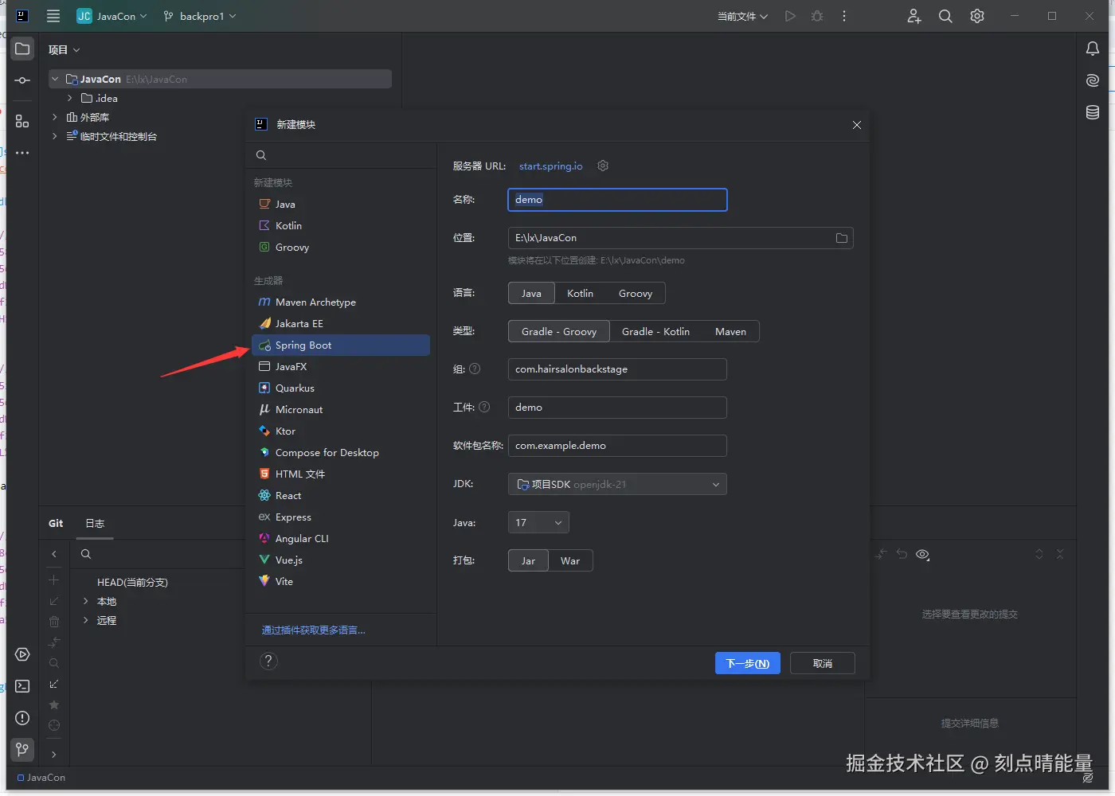Click the group field com.hairsalonbackstage

pos(617,369)
